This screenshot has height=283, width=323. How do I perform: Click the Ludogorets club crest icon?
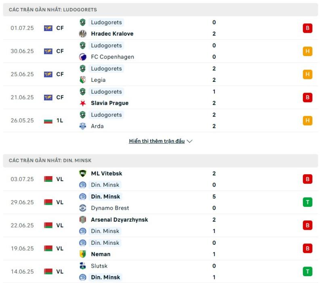(83, 23)
